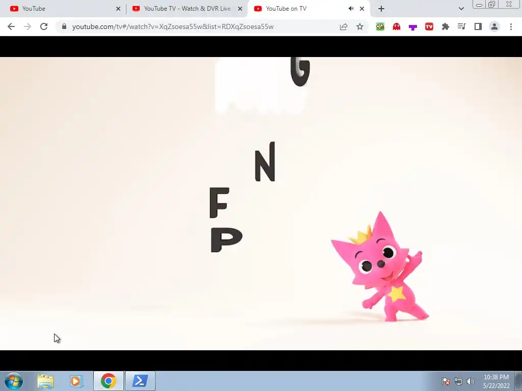Image resolution: width=522 pixels, height=391 pixels.
Task: Open the Windows Start menu
Action: point(14,381)
